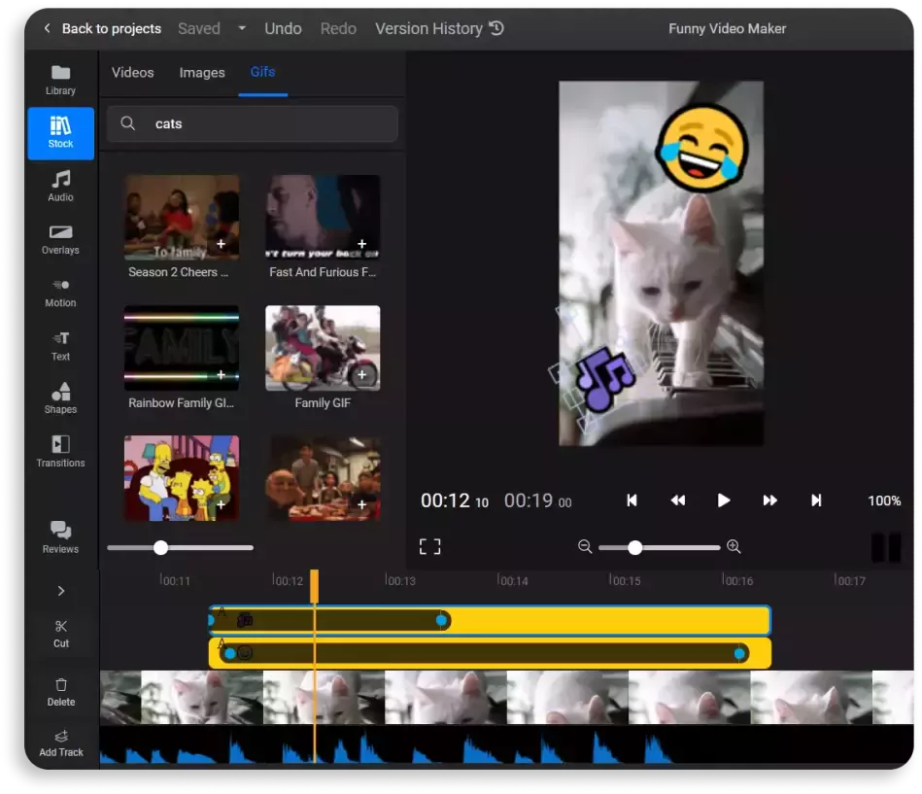Delete the selected clip with trash icon
The image size is (922, 794).
click(x=61, y=691)
